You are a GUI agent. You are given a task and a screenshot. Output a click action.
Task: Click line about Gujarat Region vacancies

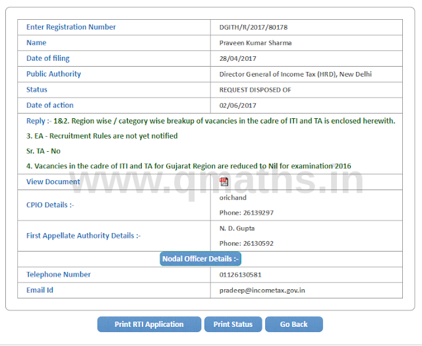[x=189, y=166]
